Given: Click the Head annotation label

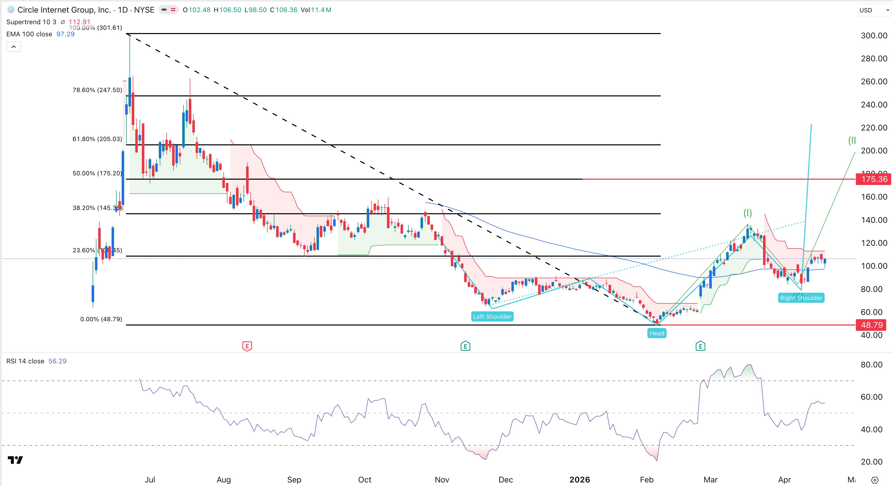Looking at the screenshot, I should (656, 333).
